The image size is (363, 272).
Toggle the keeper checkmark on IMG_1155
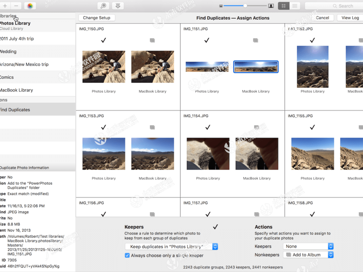[312, 127]
